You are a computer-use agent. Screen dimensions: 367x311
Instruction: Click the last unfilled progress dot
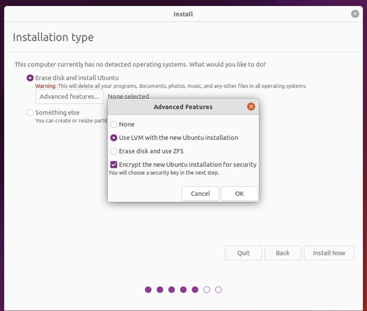coord(218,289)
